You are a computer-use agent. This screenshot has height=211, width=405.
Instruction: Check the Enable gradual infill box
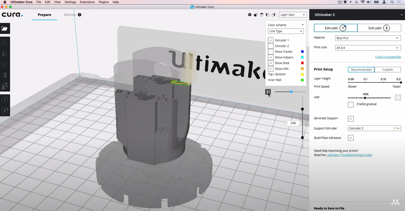[350, 104]
